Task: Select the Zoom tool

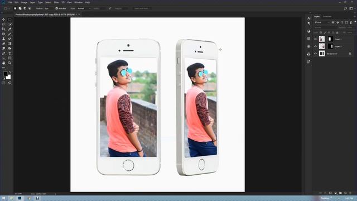Action: [x=9, y=63]
